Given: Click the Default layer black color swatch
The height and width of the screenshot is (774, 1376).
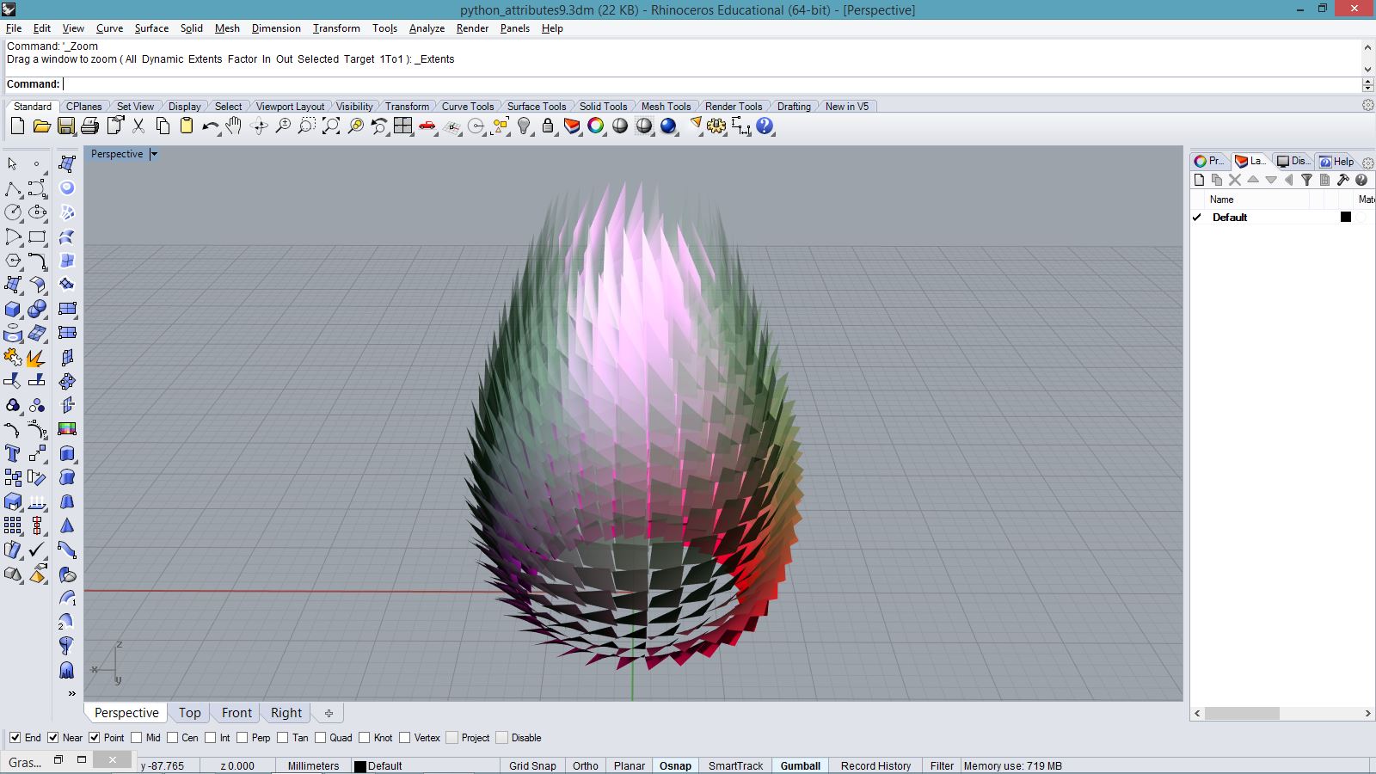Looking at the screenshot, I should [1346, 218].
